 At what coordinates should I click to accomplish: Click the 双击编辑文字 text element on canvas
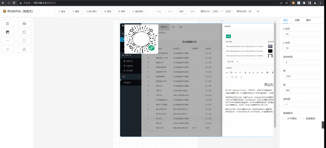coord(189,42)
